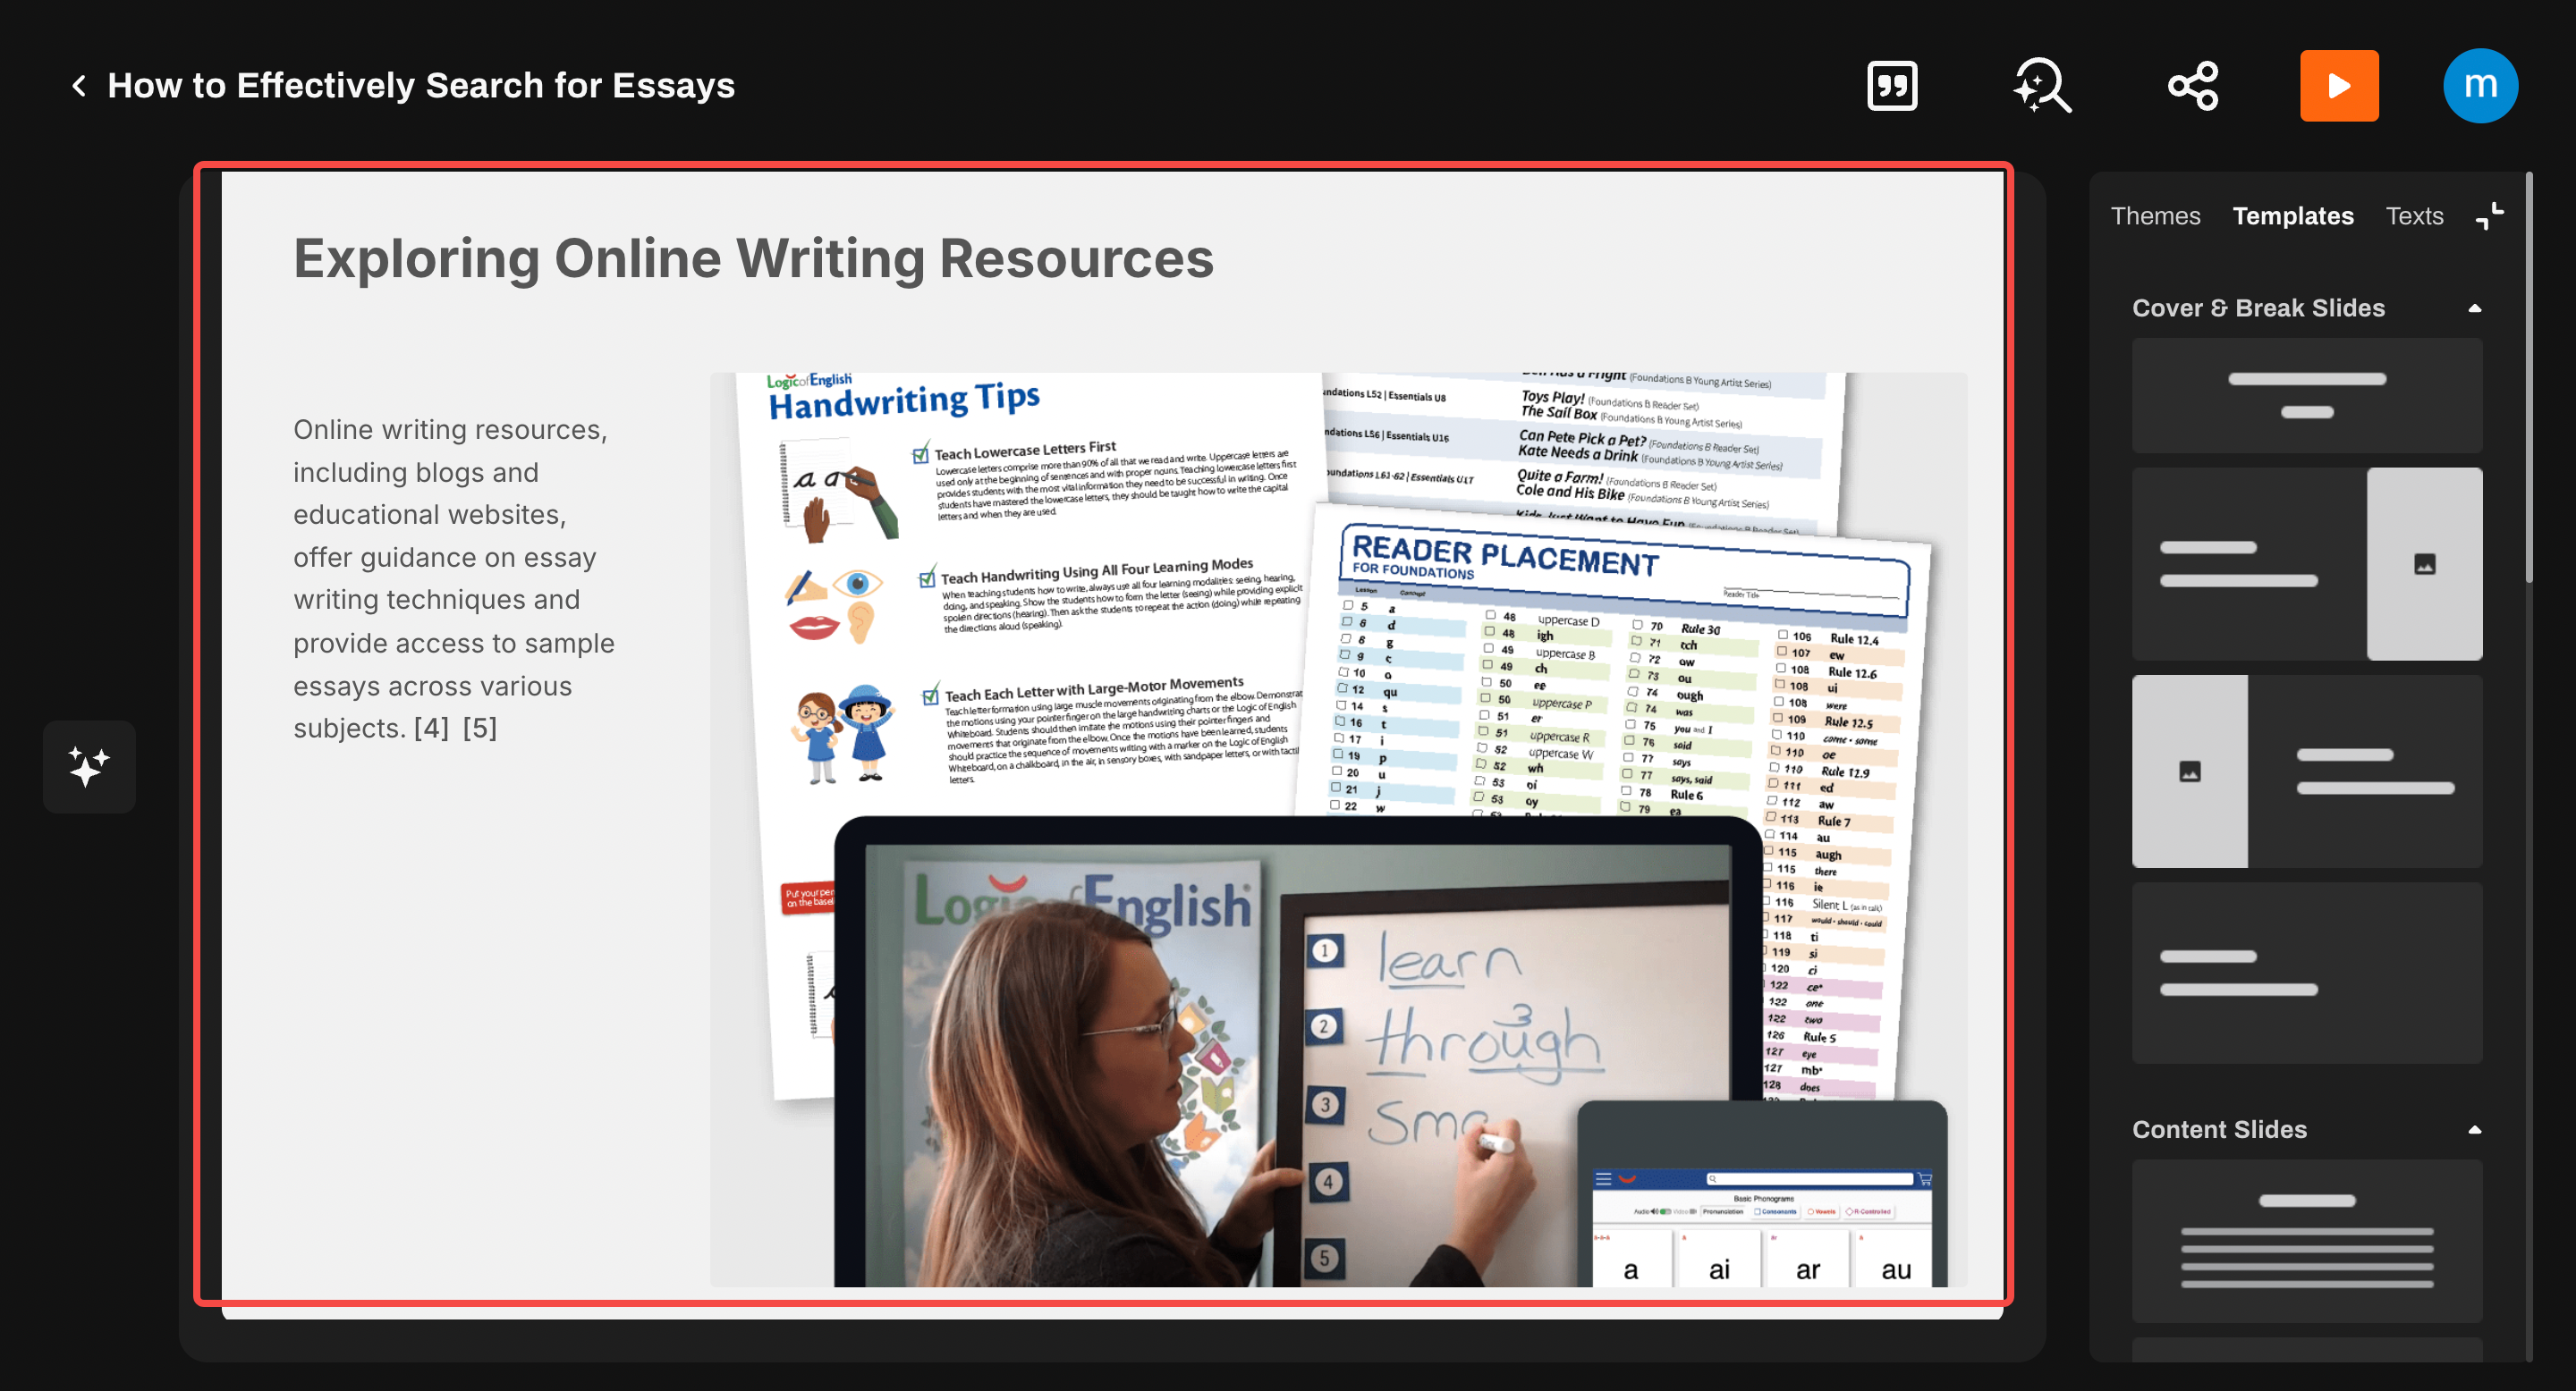
Task: Open the AI search magnifier icon
Action: [x=2042, y=86]
